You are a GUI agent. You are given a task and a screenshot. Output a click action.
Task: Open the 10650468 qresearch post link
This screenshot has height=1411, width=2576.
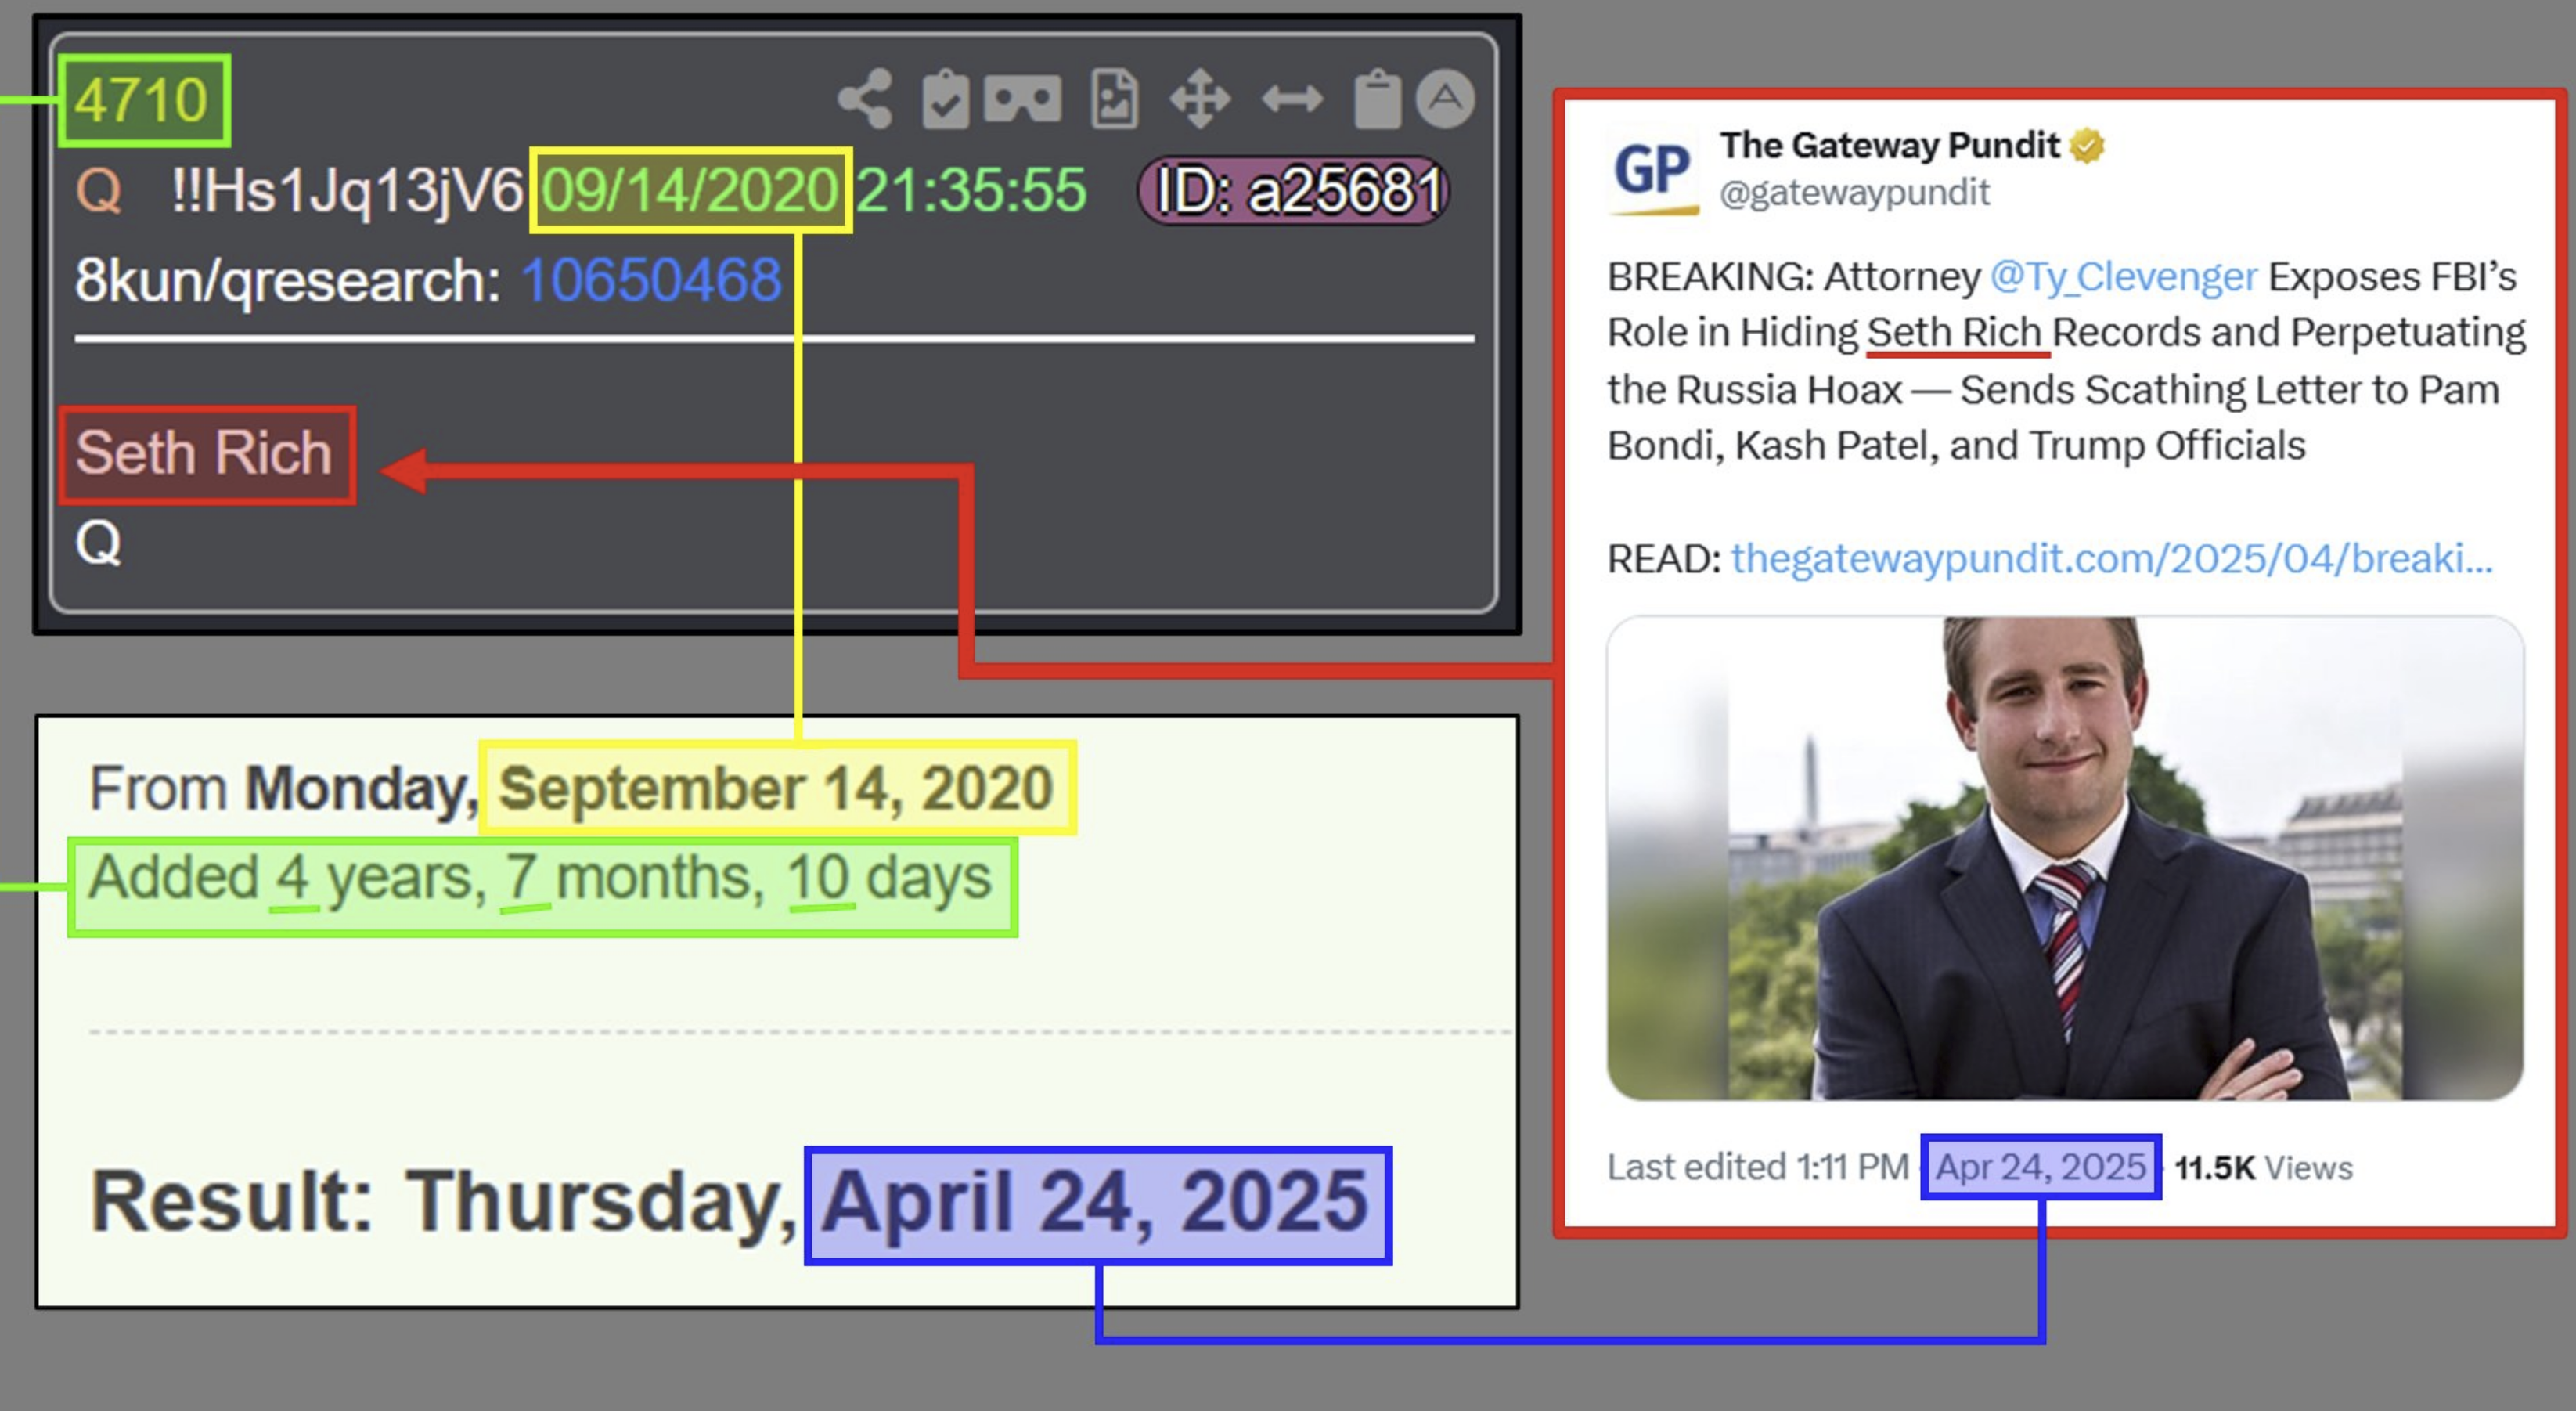point(651,280)
